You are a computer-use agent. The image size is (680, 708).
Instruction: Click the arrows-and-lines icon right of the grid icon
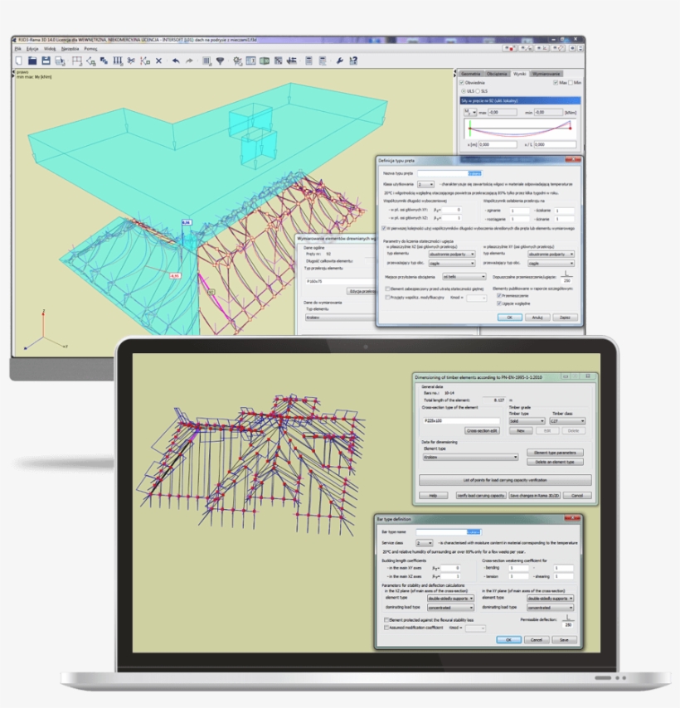point(292,61)
